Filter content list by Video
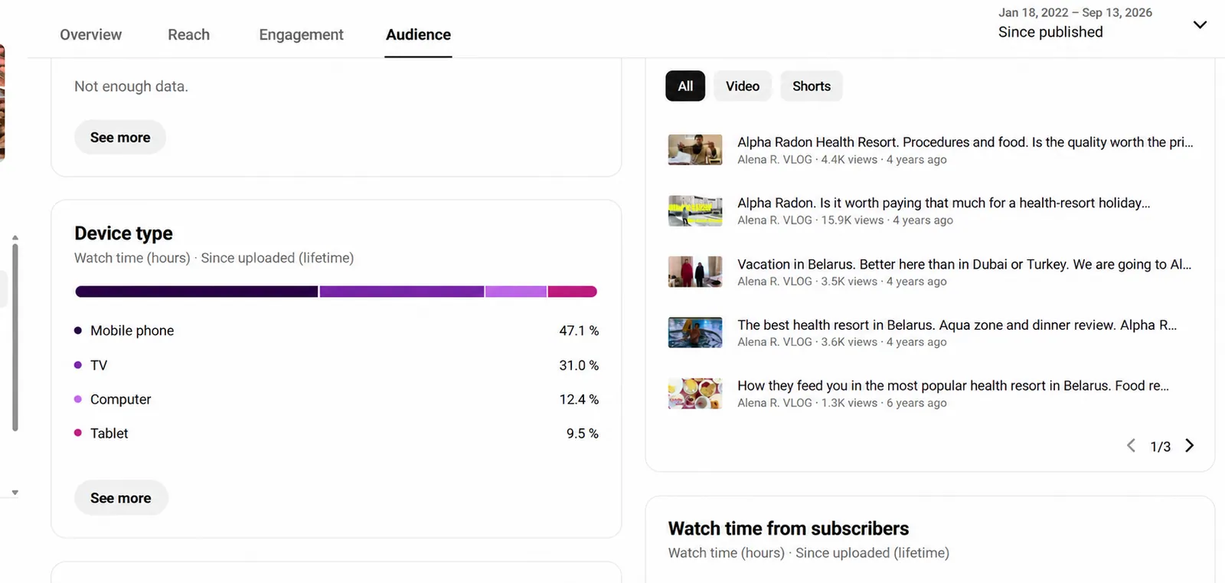The image size is (1225, 583). 743,86
